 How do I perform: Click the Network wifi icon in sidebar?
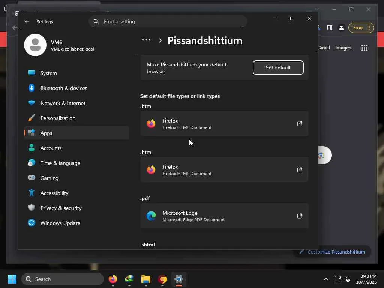[31, 103]
